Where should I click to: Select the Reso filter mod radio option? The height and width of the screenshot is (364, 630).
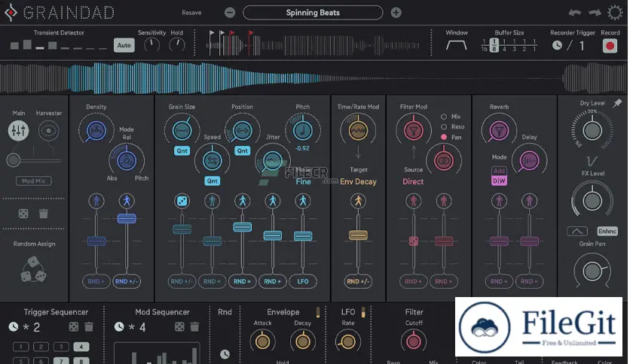(x=444, y=126)
